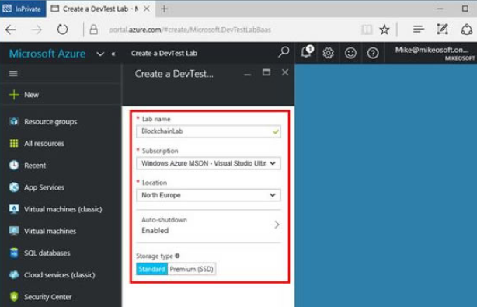Open the help question mark icon

(x=373, y=54)
